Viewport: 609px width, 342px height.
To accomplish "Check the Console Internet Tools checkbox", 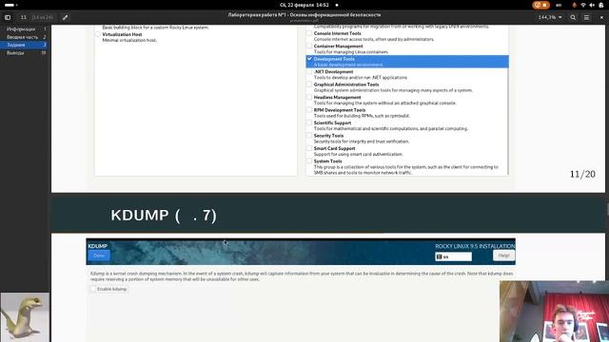I will [309, 33].
